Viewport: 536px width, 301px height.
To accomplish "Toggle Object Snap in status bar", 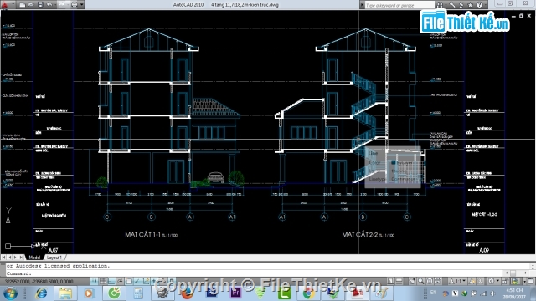I will pos(129,282).
